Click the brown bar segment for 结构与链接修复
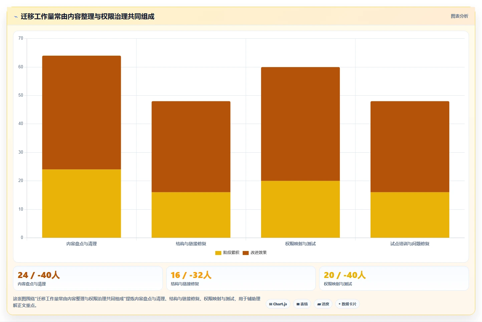 pyautogui.click(x=191, y=147)
